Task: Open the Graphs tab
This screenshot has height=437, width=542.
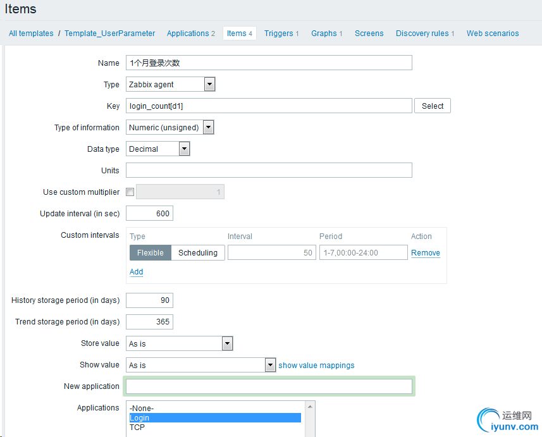Action: pyautogui.click(x=324, y=34)
